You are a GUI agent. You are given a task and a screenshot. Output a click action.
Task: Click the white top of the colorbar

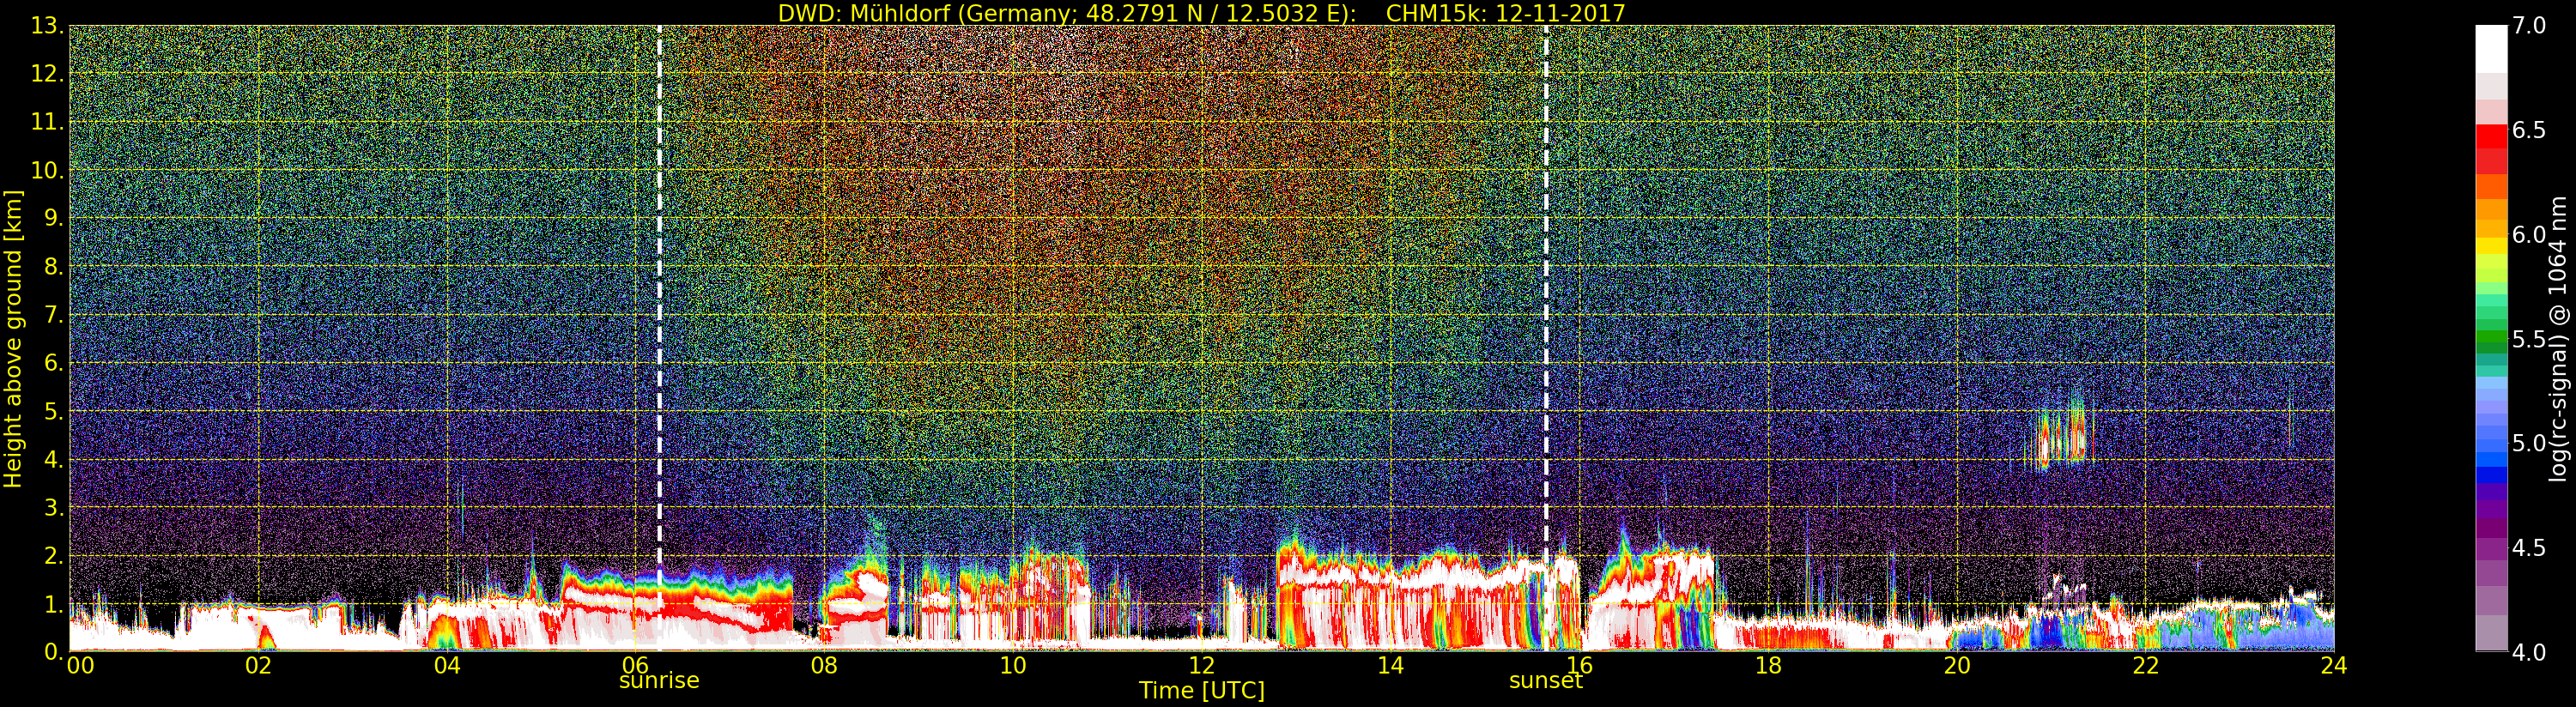[x=2491, y=48]
